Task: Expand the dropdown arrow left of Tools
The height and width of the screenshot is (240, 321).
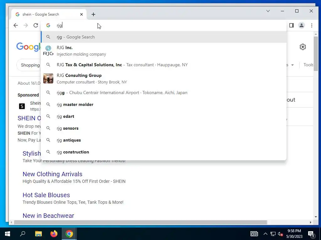Action: coord(292,65)
